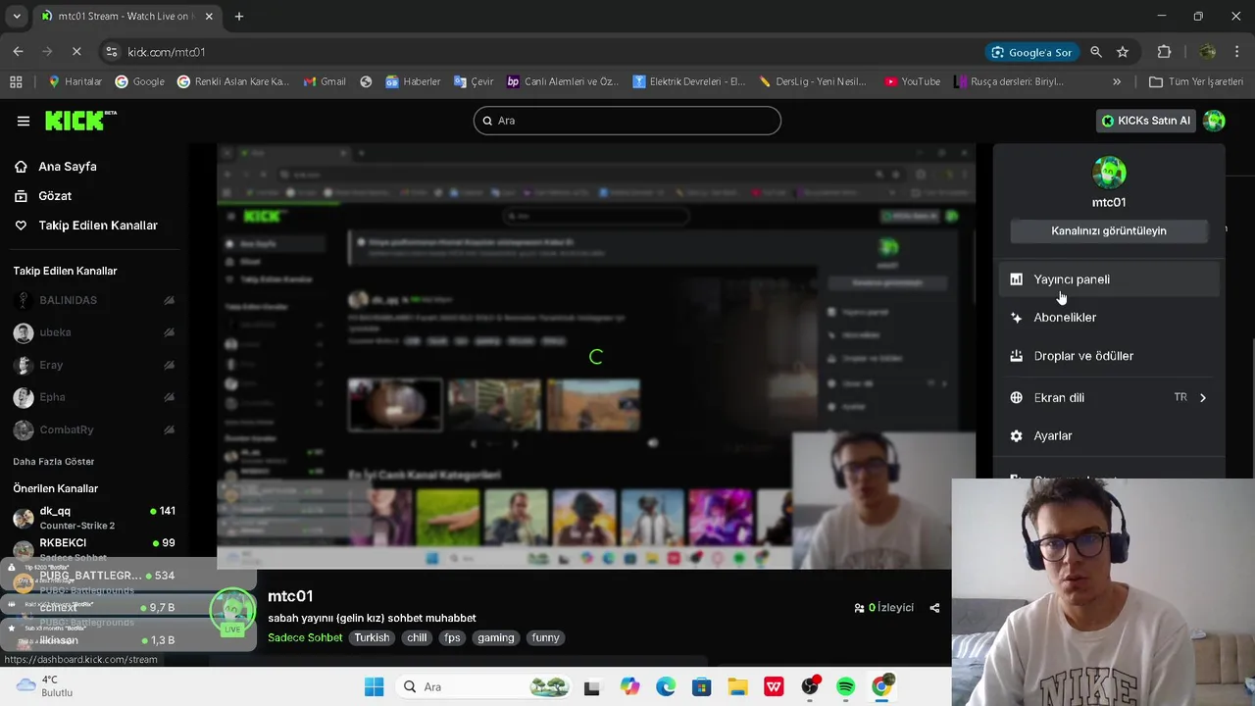Click Kanalınızı görüntüleyin button
The width and height of the screenshot is (1255, 706).
click(1109, 230)
